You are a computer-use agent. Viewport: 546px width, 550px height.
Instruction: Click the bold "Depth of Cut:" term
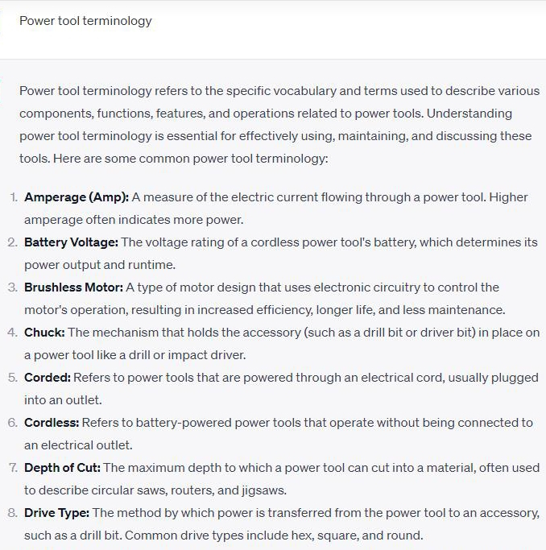click(62, 467)
